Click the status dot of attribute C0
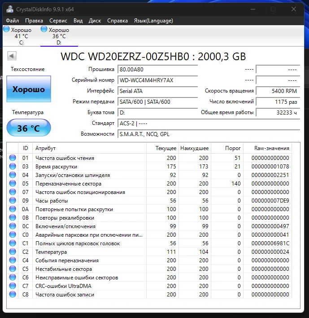Screen dimensions: 309x318 click(x=13, y=234)
